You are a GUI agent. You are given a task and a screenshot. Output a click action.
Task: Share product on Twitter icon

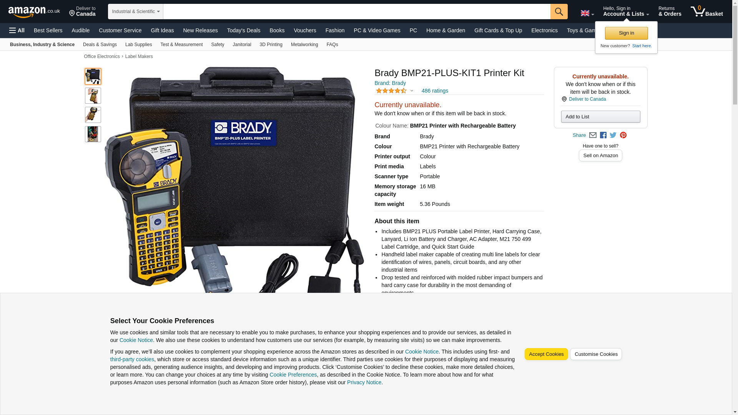click(x=613, y=135)
